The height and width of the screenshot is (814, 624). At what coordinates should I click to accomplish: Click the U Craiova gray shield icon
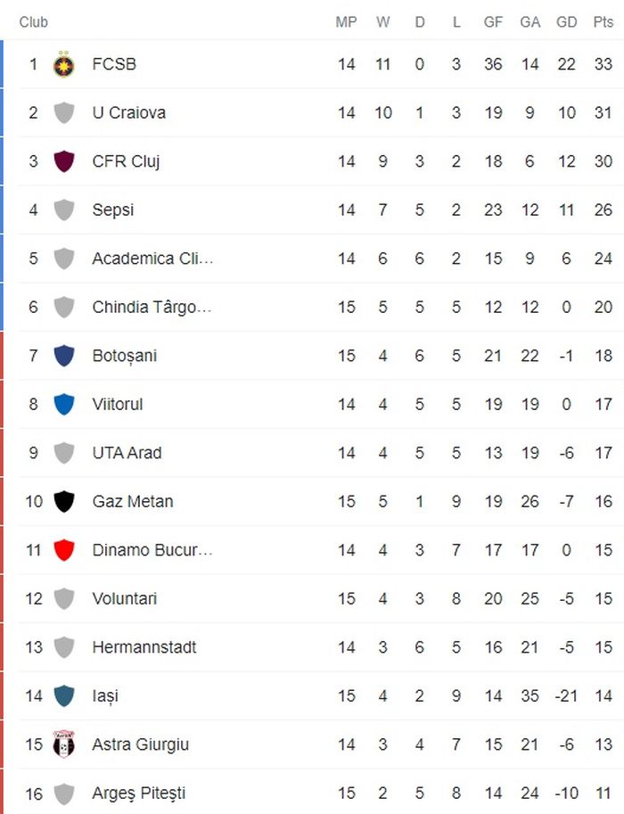tap(63, 113)
